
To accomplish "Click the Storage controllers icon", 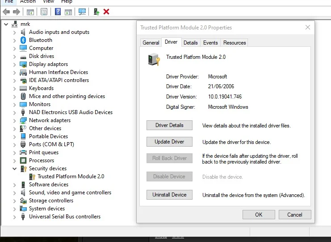I will [x=23, y=201].
